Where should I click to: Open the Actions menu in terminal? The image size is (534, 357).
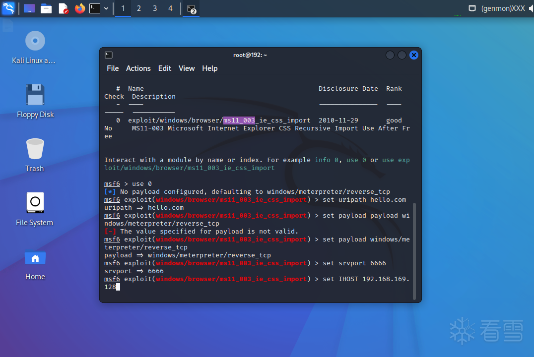click(x=138, y=68)
